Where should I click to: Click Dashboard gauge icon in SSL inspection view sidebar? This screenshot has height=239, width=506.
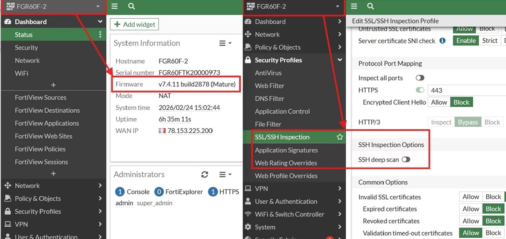click(248, 22)
